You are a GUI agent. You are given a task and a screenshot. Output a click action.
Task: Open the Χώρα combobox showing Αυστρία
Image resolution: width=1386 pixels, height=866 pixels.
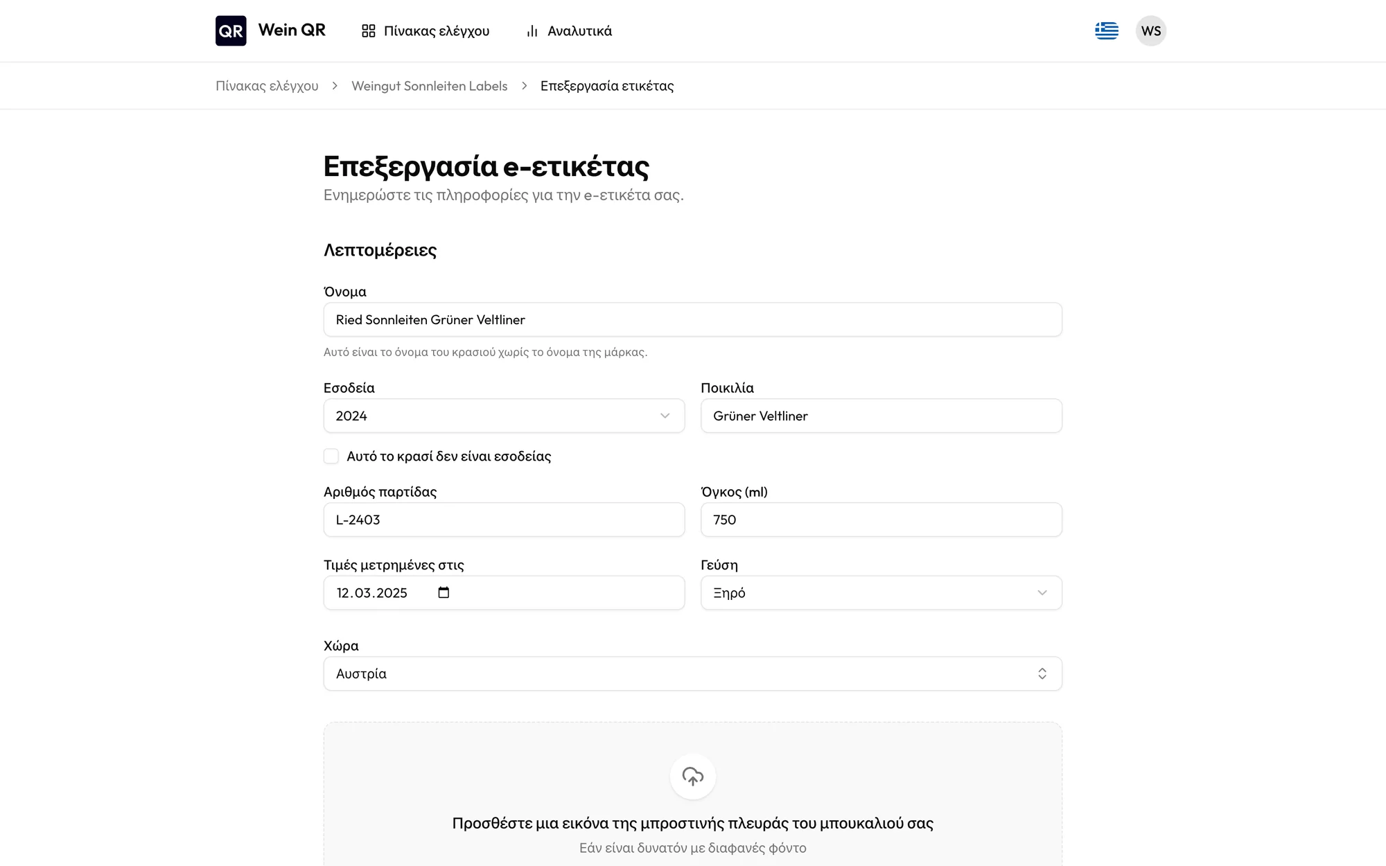692,673
